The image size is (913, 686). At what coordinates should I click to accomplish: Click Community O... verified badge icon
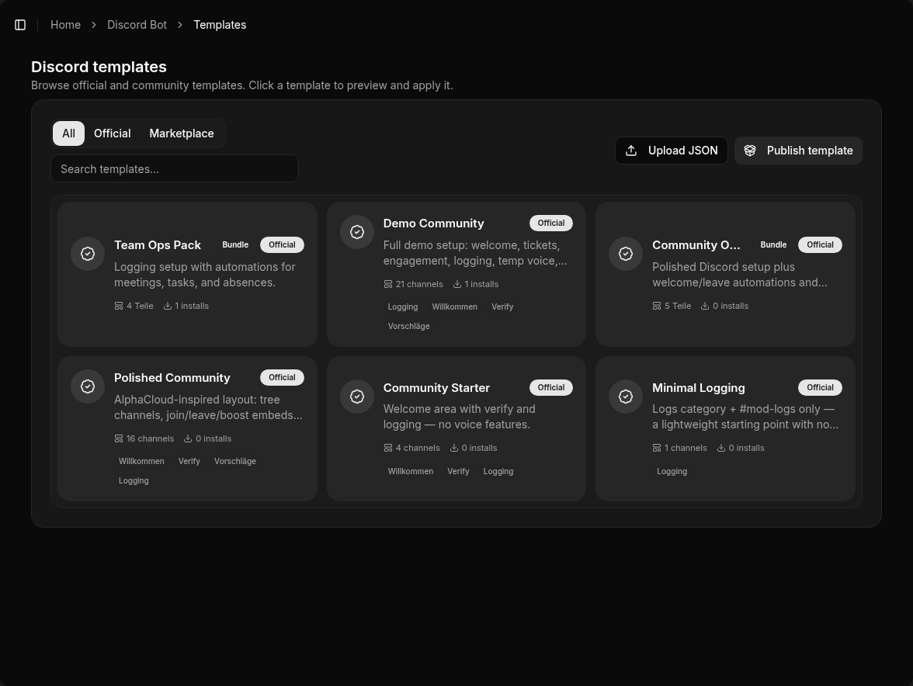pos(626,254)
